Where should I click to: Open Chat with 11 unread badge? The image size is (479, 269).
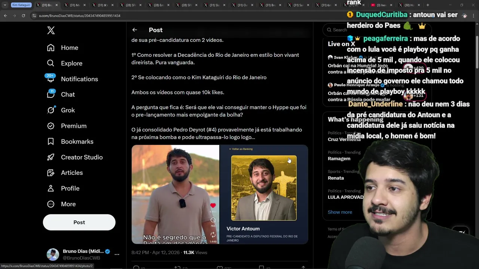[61, 95]
